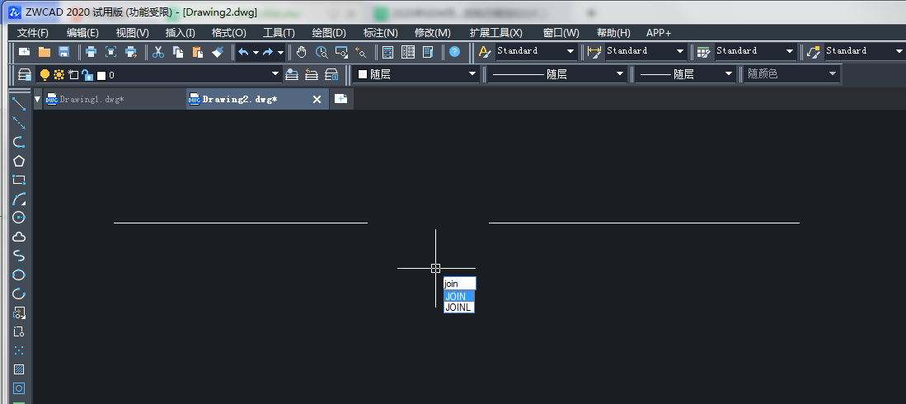Open the Layer Properties Manager icon
Image resolution: width=906 pixels, height=404 pixels.
click(25, 75)
